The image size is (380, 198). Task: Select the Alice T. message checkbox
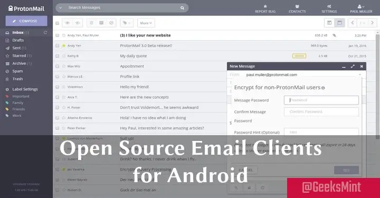tap(57, 97)
